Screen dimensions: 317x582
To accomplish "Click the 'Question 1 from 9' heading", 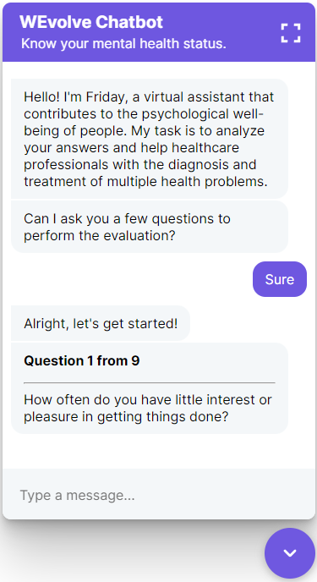I will coord(81,360).
